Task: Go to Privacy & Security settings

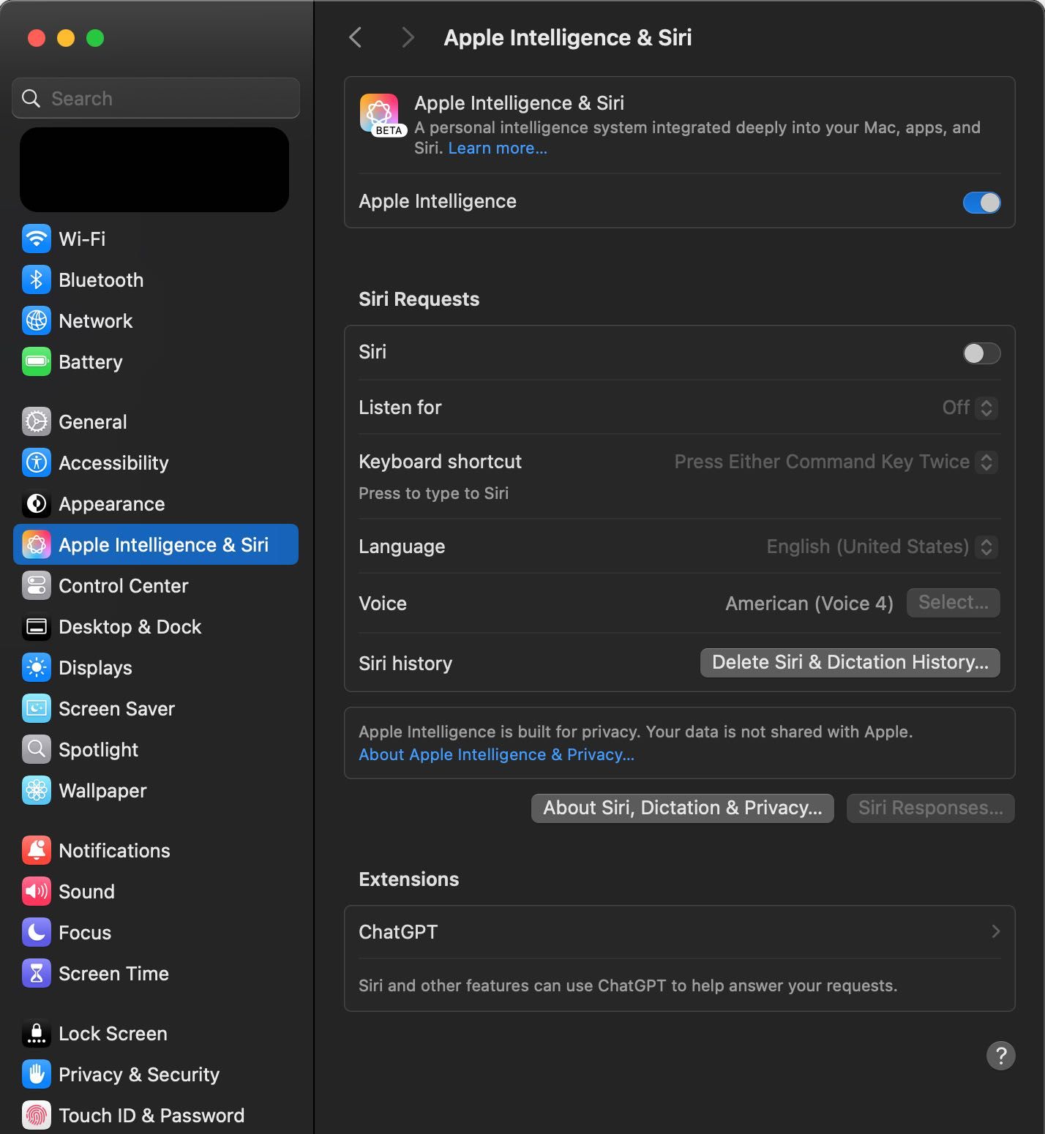Action: point(155,1074)
